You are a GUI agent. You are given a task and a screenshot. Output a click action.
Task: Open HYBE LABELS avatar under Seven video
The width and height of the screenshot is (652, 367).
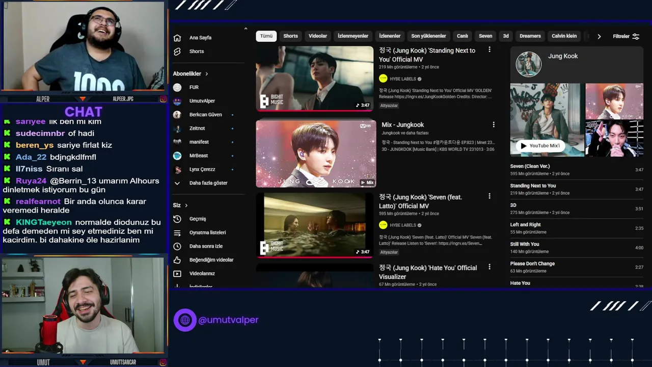(383, 225)
